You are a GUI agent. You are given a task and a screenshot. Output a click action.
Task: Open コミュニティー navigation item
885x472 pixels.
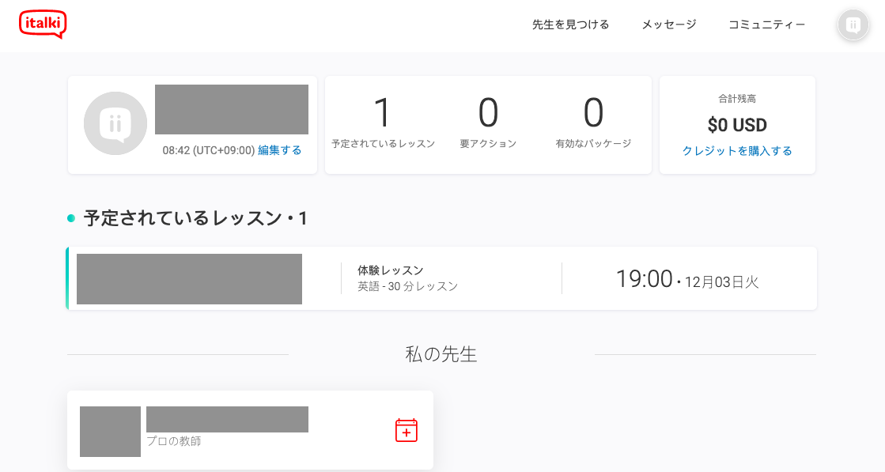point(766,25)
